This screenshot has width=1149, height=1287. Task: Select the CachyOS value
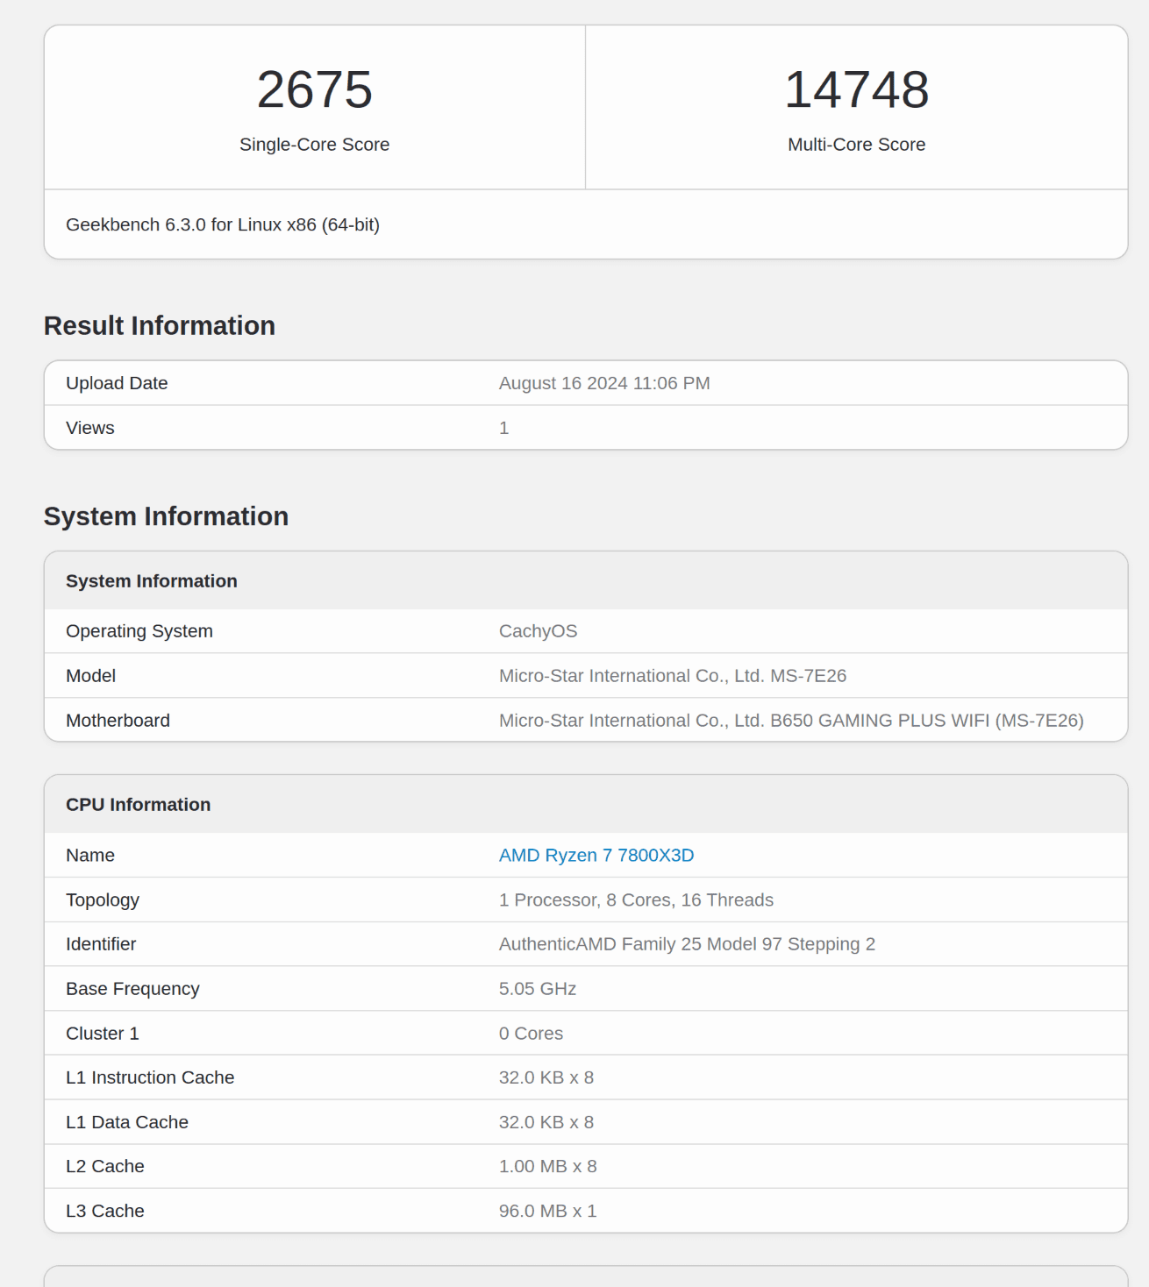[539, 631]
